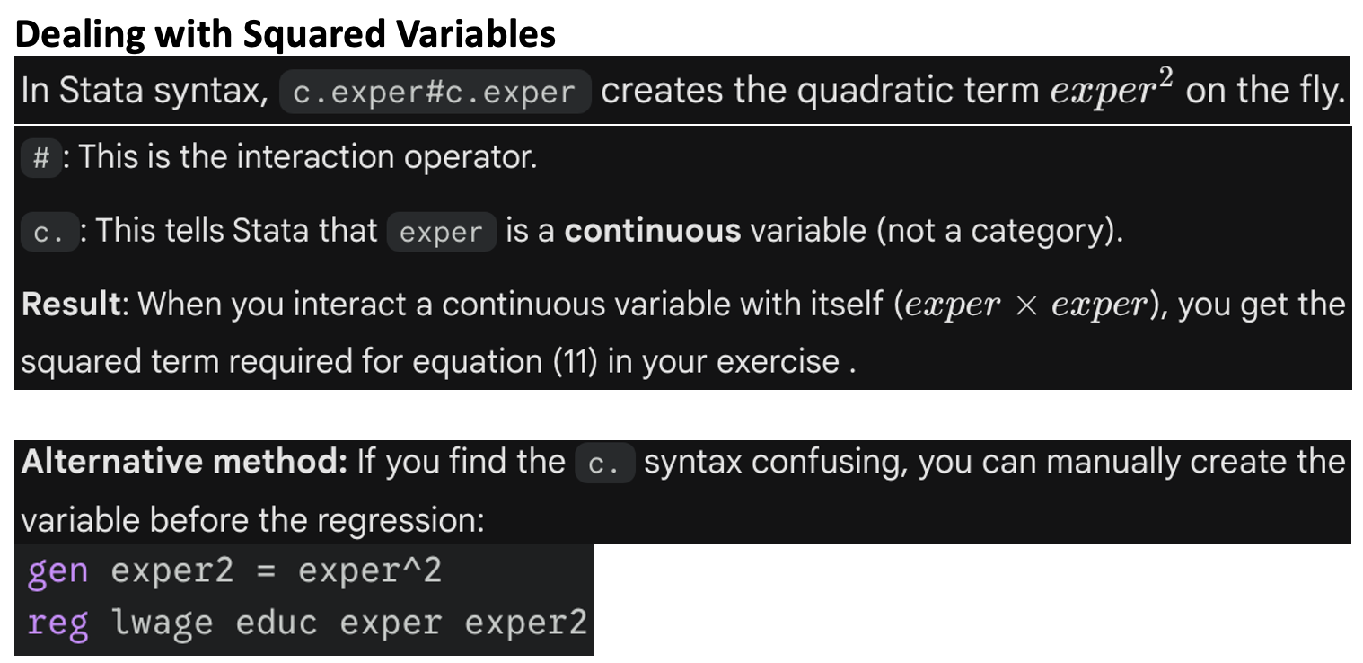Click the bold 'Result' label

coord(71,305)
